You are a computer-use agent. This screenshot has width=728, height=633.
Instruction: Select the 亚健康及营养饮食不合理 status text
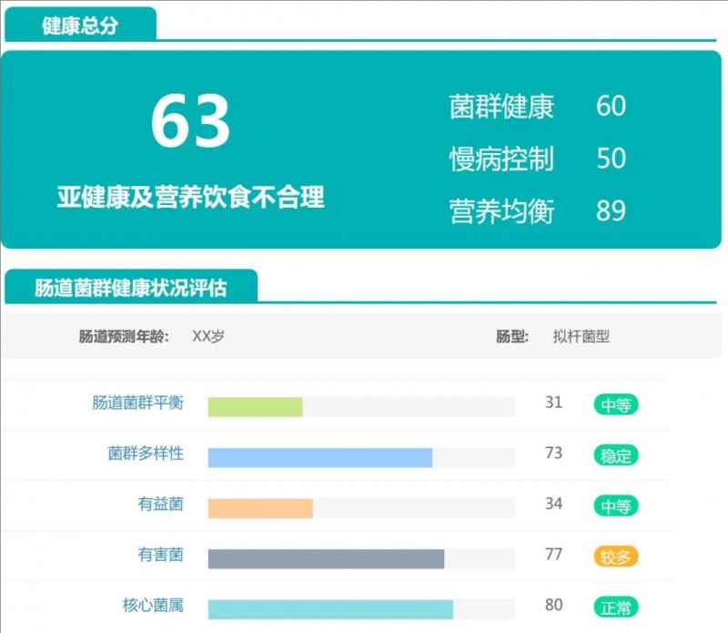point(190,197)
